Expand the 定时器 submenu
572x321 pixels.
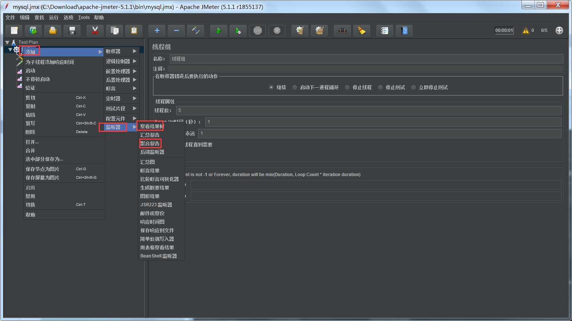pos(121,98)
